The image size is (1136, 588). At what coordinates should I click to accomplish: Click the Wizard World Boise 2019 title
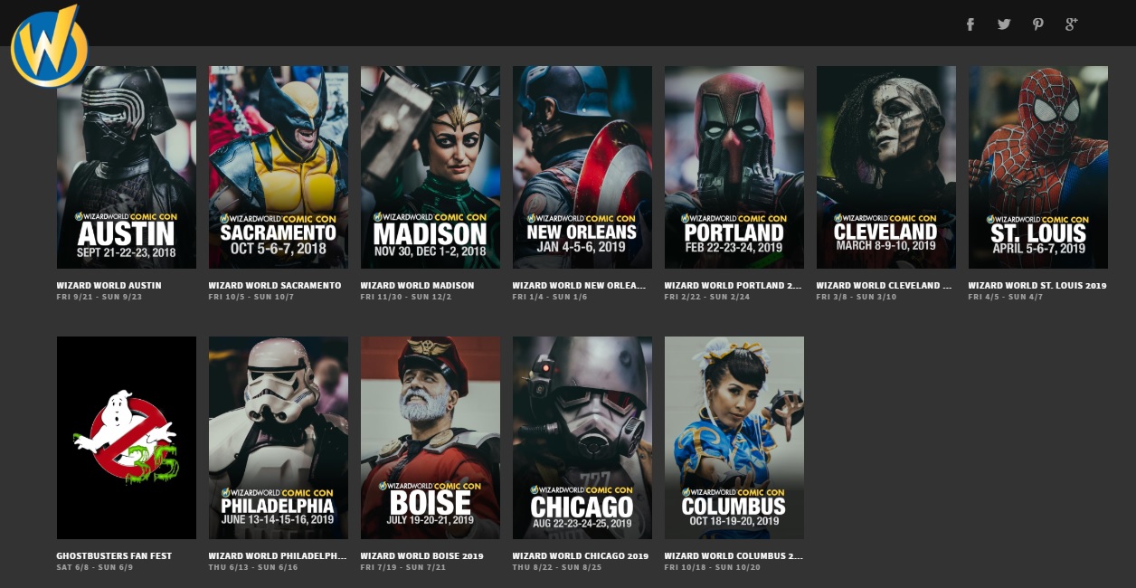coord(422,556)
